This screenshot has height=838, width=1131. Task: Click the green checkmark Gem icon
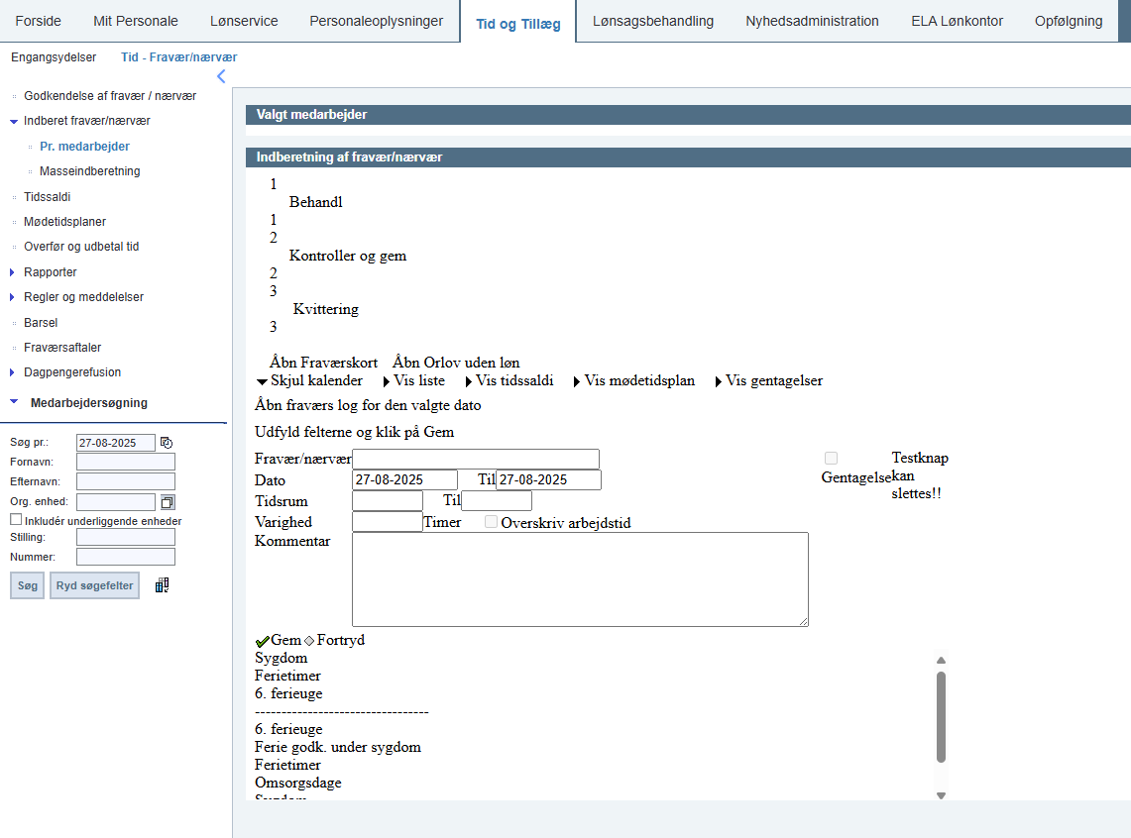(263, 641)
